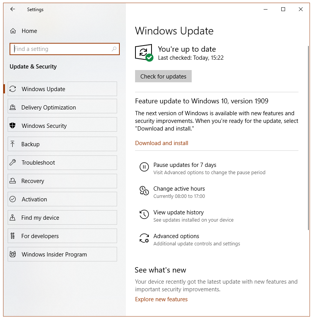Click the Activation checkmark circle icon

pyautogui.click(x=13, y=199)
